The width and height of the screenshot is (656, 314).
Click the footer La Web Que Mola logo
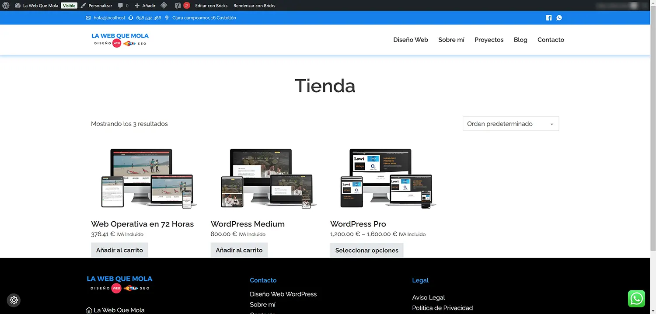click(119, 283)
